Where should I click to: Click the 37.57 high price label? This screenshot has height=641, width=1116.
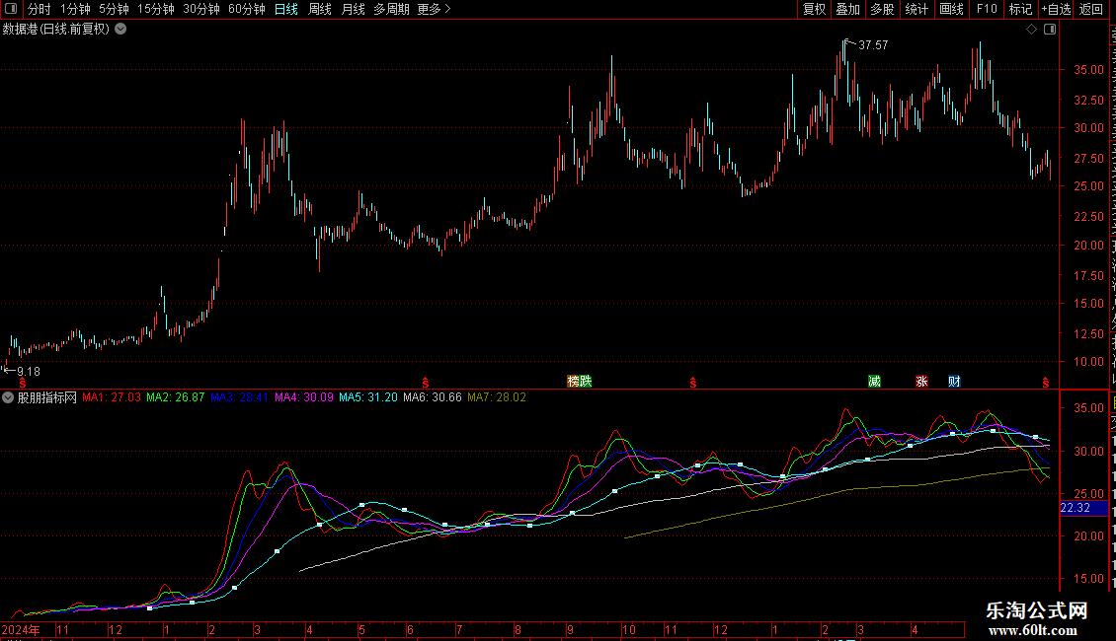873,45
